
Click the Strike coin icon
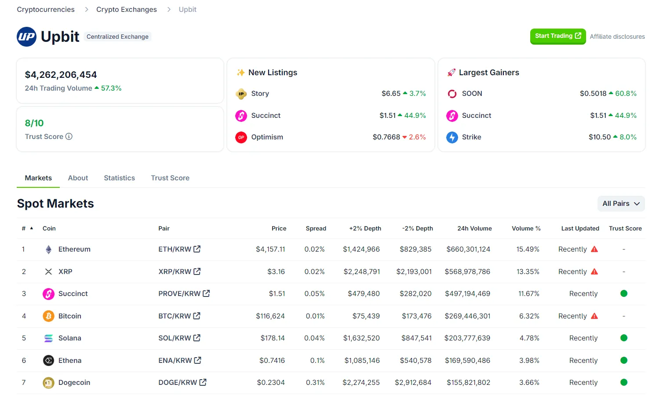[x=452, y=137]
